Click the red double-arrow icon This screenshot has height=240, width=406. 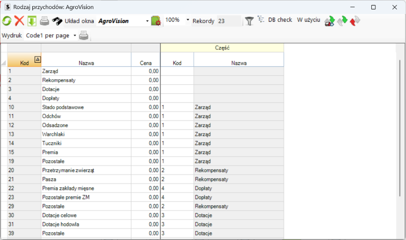pos(355,21)
